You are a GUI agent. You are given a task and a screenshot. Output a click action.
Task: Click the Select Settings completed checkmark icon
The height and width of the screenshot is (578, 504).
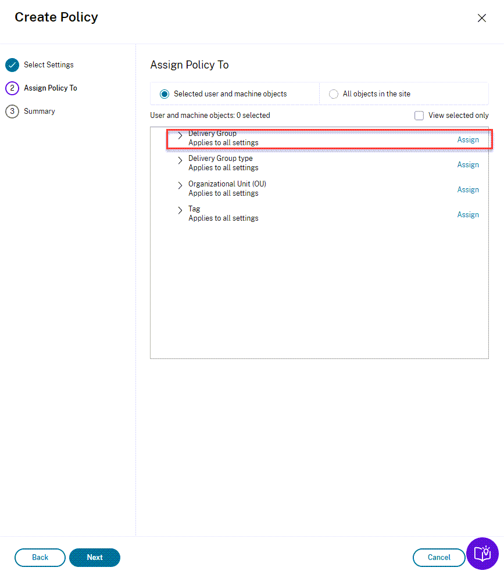click(x=12, y=65)
